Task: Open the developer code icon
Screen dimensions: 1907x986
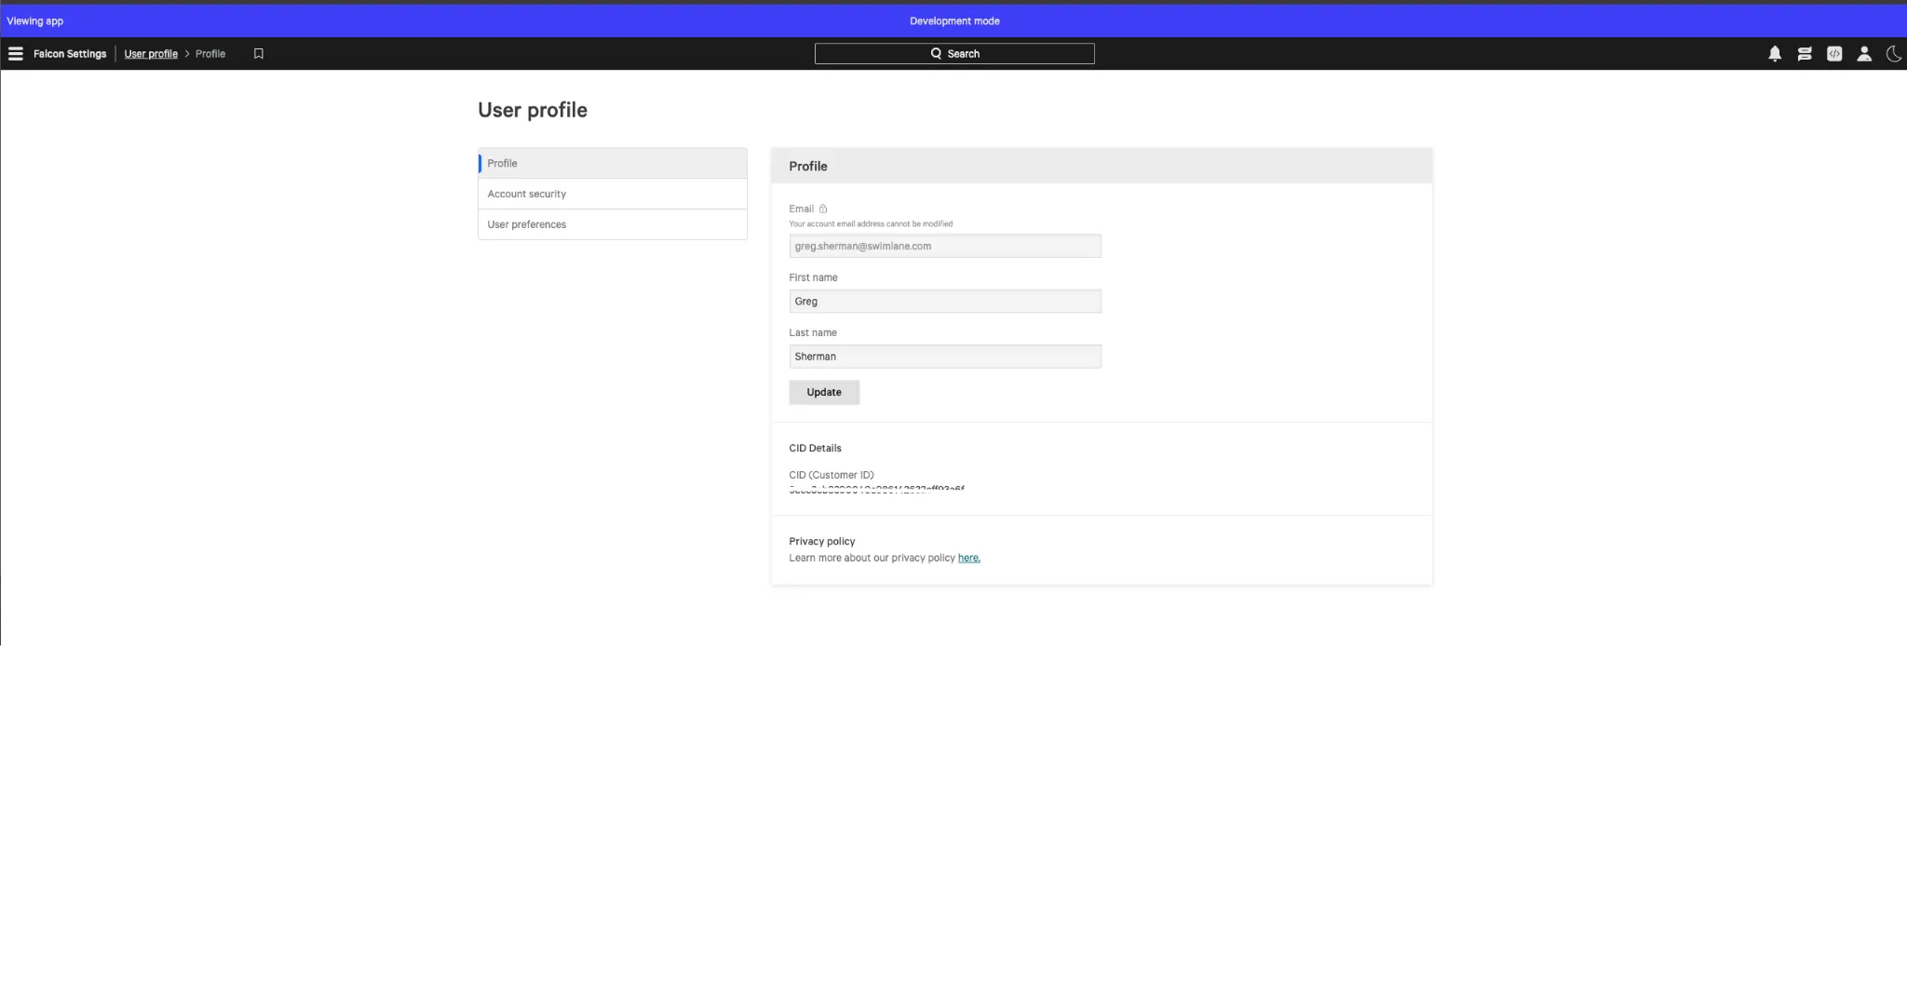Action: click(1834, 54)
